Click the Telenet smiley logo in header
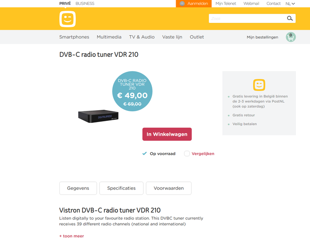Image resolution: width=310 pixels, height=241 pixels. 67,19
